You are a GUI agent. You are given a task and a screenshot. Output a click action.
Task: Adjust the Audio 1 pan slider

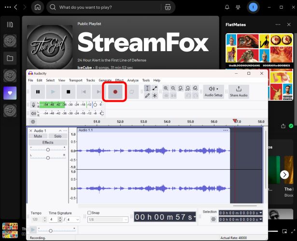[48, 158]
